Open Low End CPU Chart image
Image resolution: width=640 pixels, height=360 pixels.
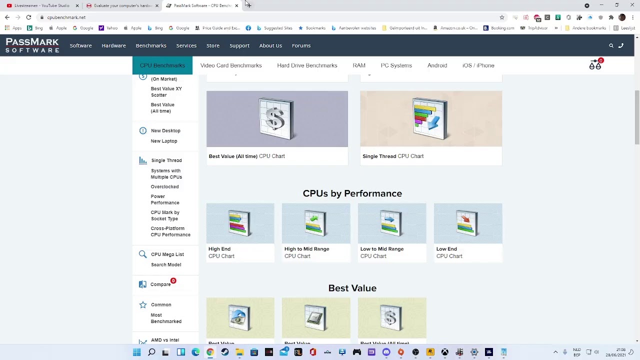(x=468, y=223)
